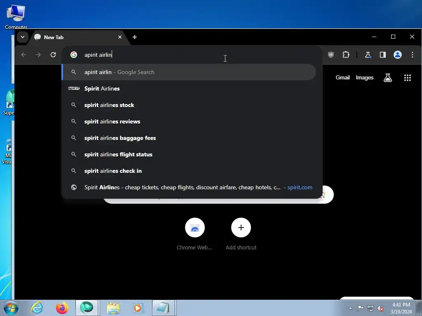This screenshot has height=316, width=422.
Task: Open a new tab with plus button
Action: tap(135, 37)
